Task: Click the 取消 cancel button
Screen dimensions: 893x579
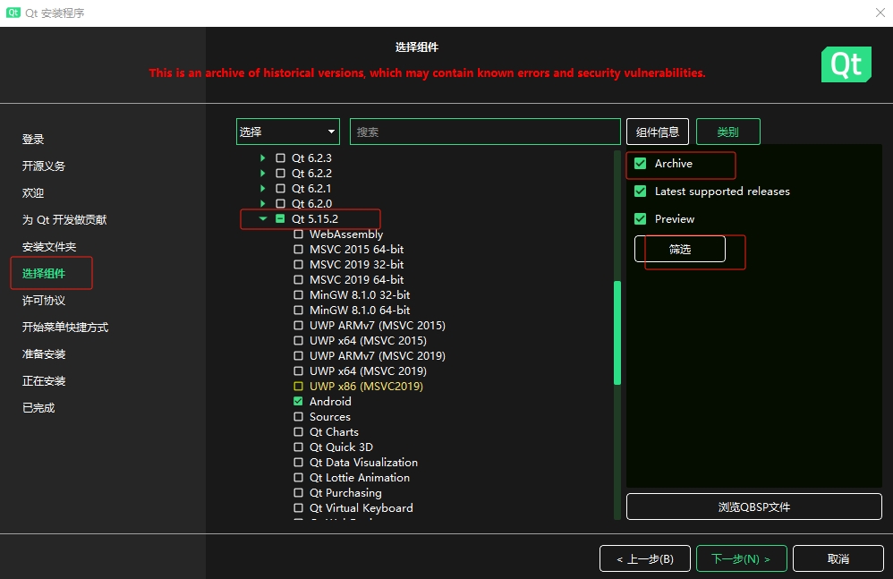Action: coord(838,559)
